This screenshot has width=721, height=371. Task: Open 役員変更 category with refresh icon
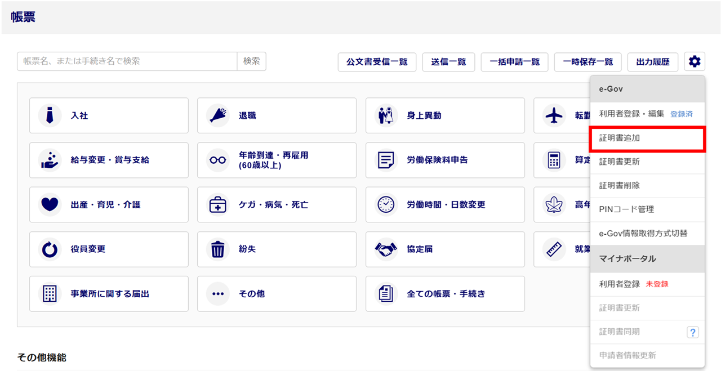(x=109, y=249)
